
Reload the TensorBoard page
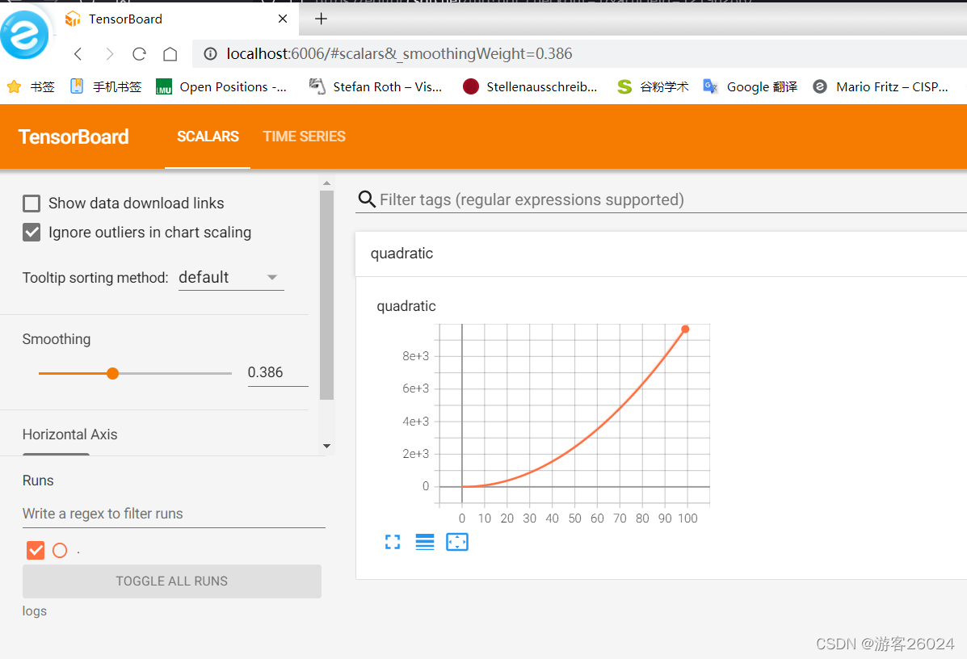[140, 54]
